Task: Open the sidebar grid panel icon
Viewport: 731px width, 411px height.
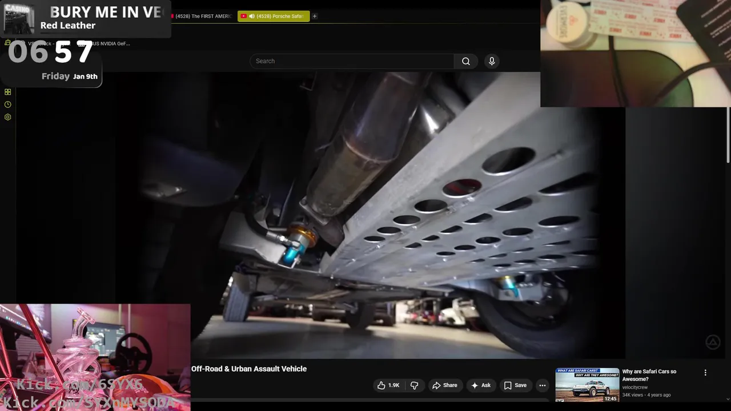Action: click(x=8, y=92)
